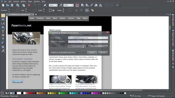Click the Copy icon
The width and height of the screenshot is (175, 98).
(x=18, y=5)
